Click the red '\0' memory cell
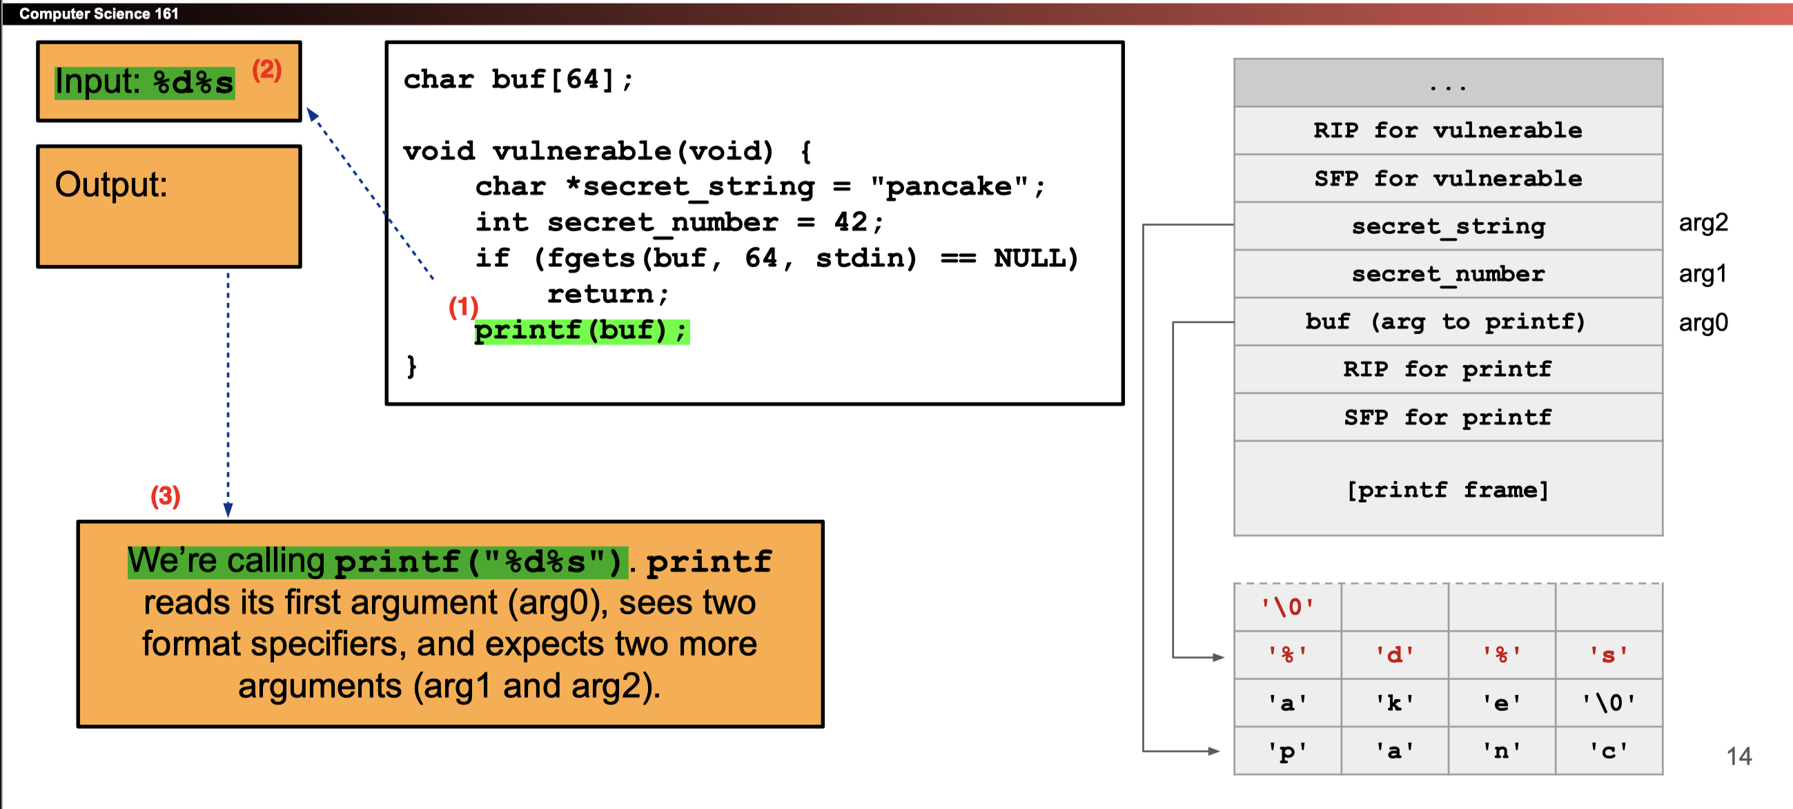Viewport: 1793px width, 809px height. [1287, 607]
